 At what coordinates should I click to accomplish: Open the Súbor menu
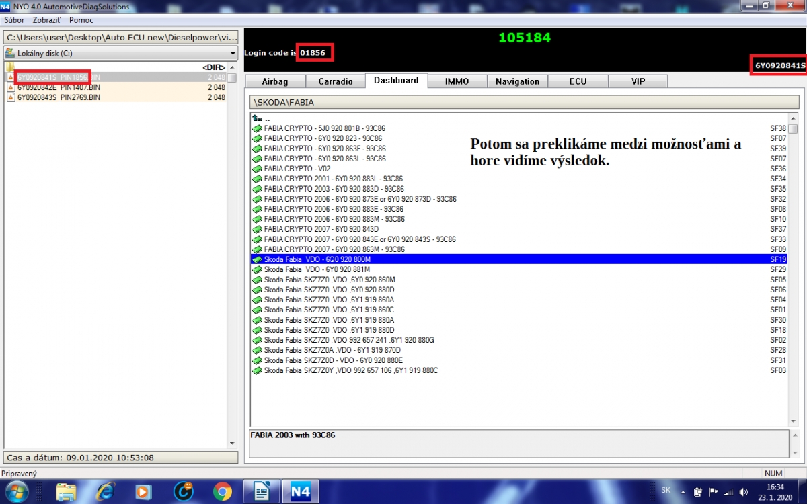coord(14,20)
